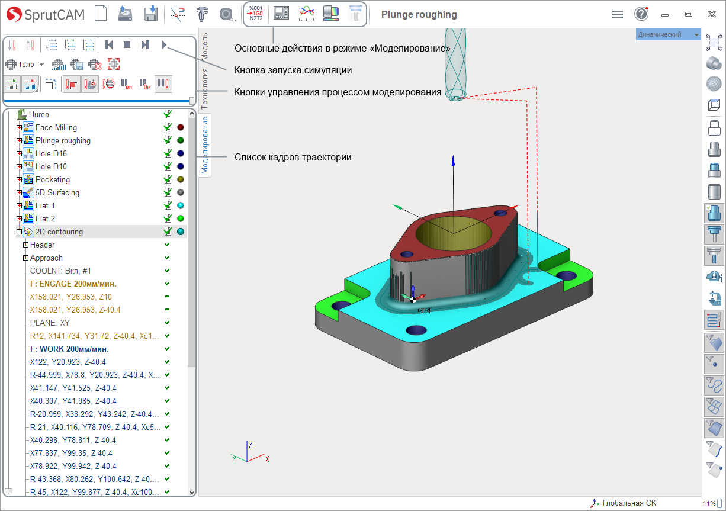The width and height of the screenshot is (726, 511).
Task: Click the CNC machine control panel icon
Action: click(x=281, y=14)
